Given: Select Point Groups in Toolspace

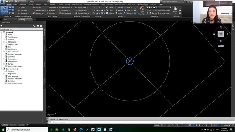Looking at the screenshot, I should pos(13,37).
